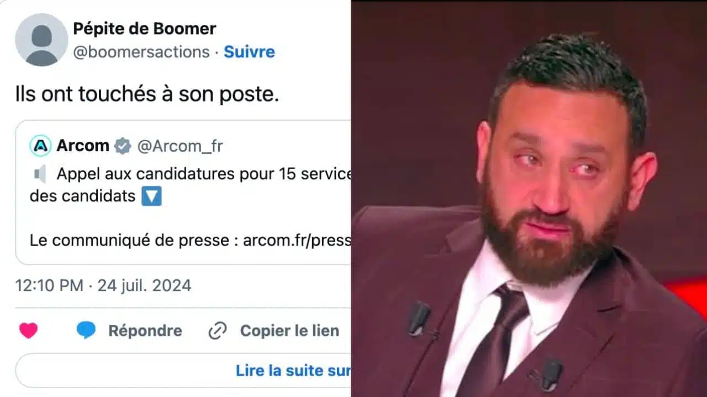Viewport: 707px width, 397px height.
Task: Click the verified badge next to Arcom
Action: point(123,146)
